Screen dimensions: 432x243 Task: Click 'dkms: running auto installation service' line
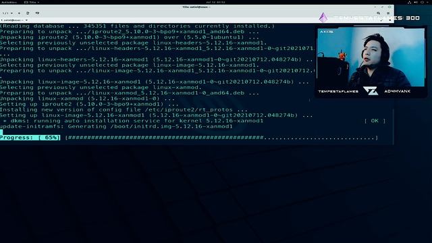tap(133, 121)
